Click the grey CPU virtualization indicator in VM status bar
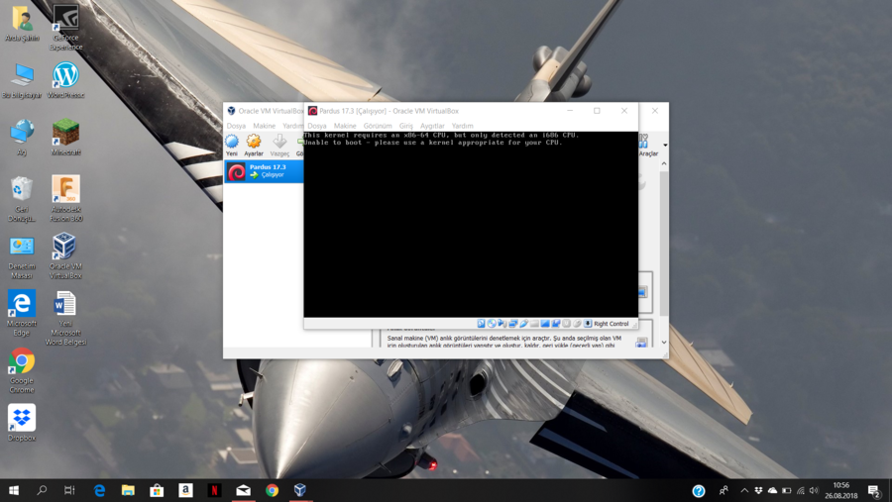The height and width of the screenshot is (502, 892). tap(567, 324)
